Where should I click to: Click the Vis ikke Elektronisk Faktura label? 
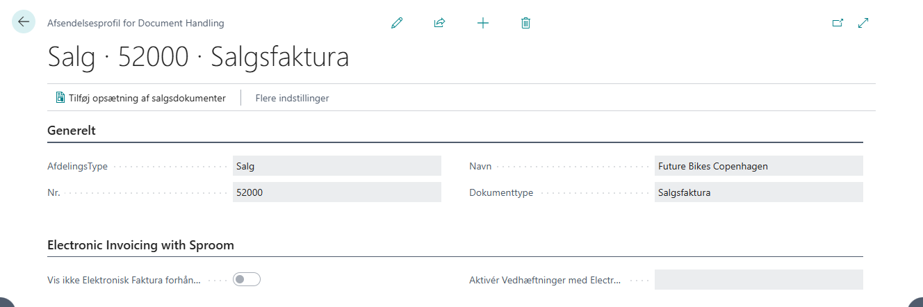coord(124,280)
